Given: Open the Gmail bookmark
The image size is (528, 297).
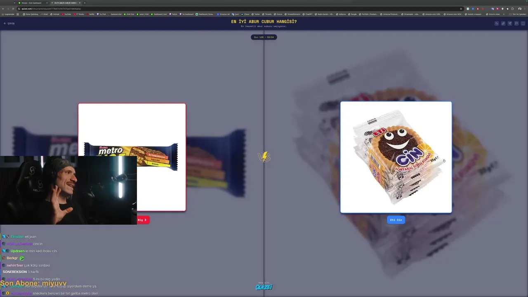Looking at the screenshot, I should [44, 14].
